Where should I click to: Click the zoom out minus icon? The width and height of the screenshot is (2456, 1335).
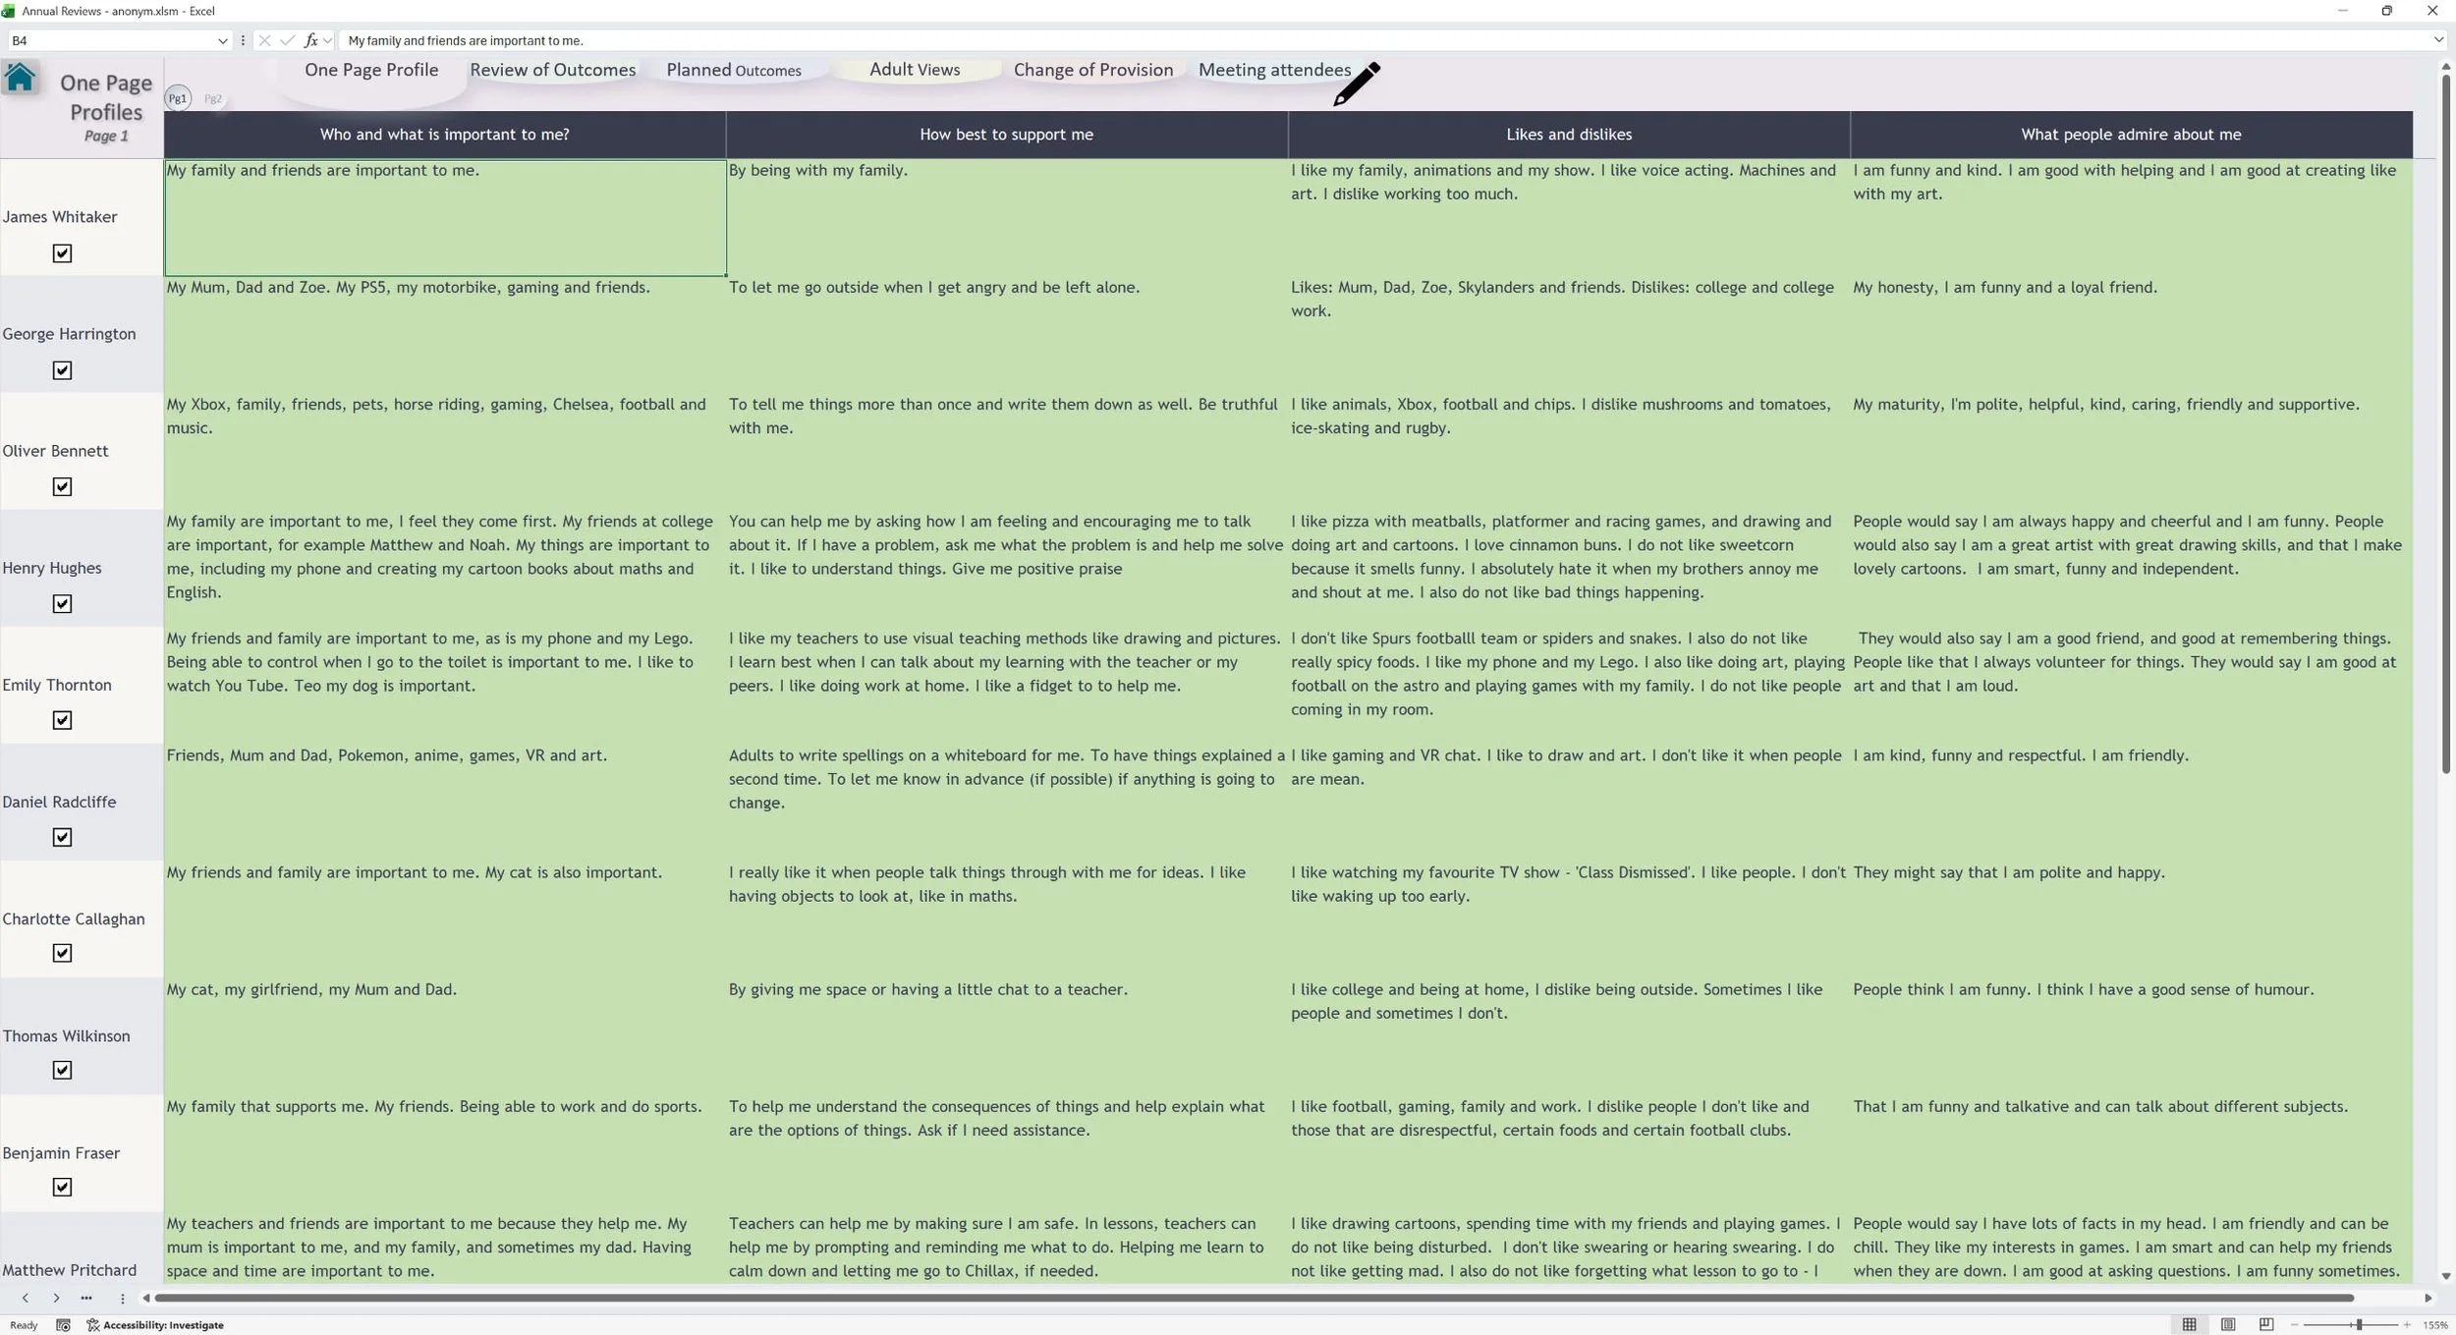[2295, 1325]
